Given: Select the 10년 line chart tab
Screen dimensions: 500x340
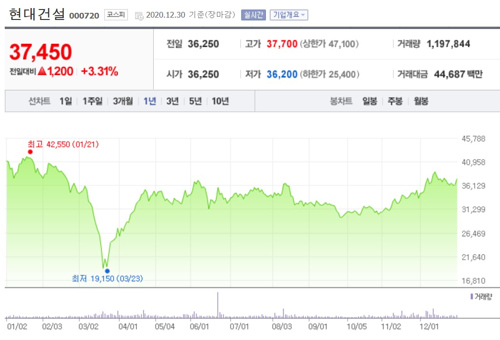Looking at the screenshot, I should coord(220,101).
